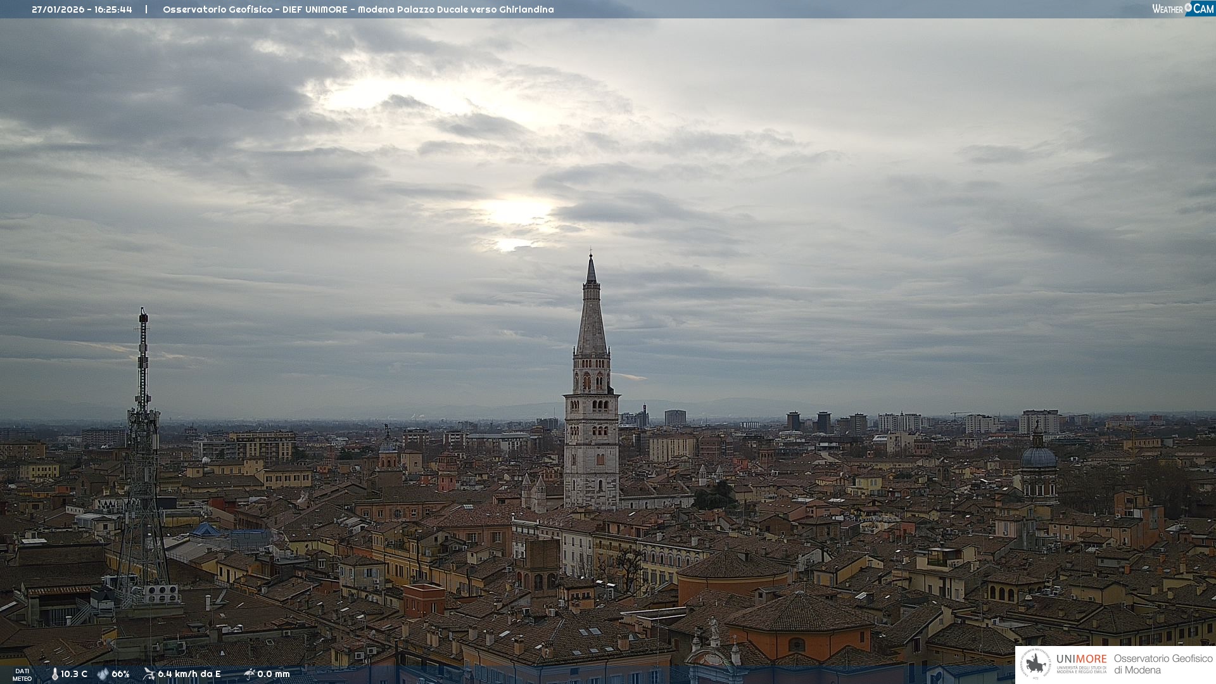Click the DATI METEO label
The height and width of the screenshot is (684, 1216).
(x=22, y=674)
